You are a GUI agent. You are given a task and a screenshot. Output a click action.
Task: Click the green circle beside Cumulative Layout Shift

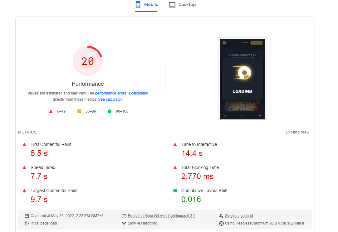[175, 191]
